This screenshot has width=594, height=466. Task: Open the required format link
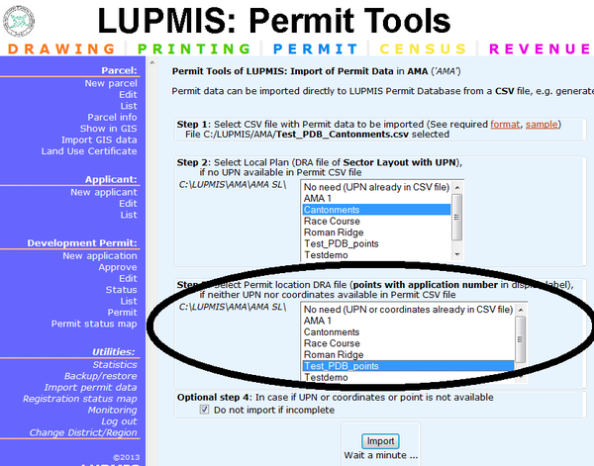coord(505,124)
